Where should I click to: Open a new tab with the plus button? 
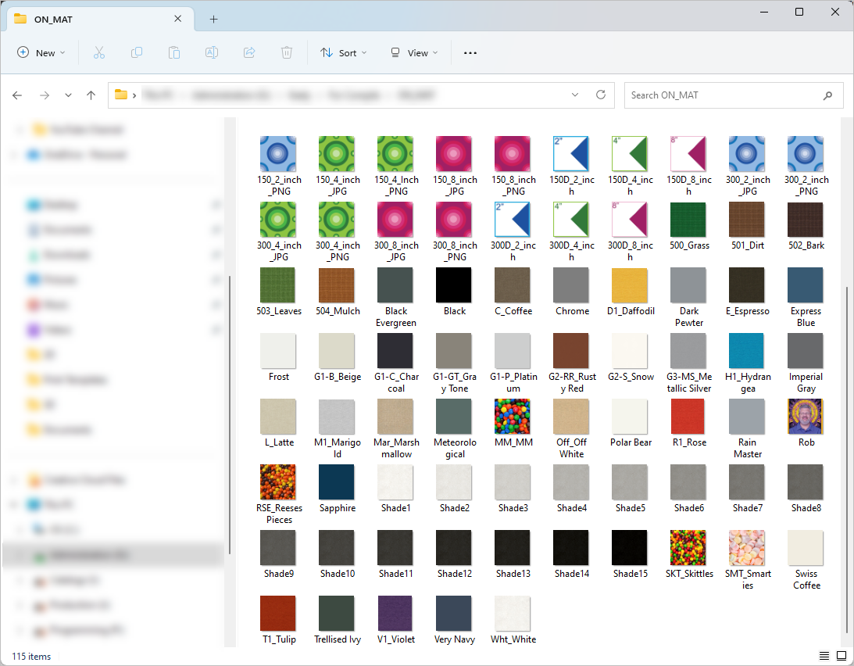click(x=213, y=19)
